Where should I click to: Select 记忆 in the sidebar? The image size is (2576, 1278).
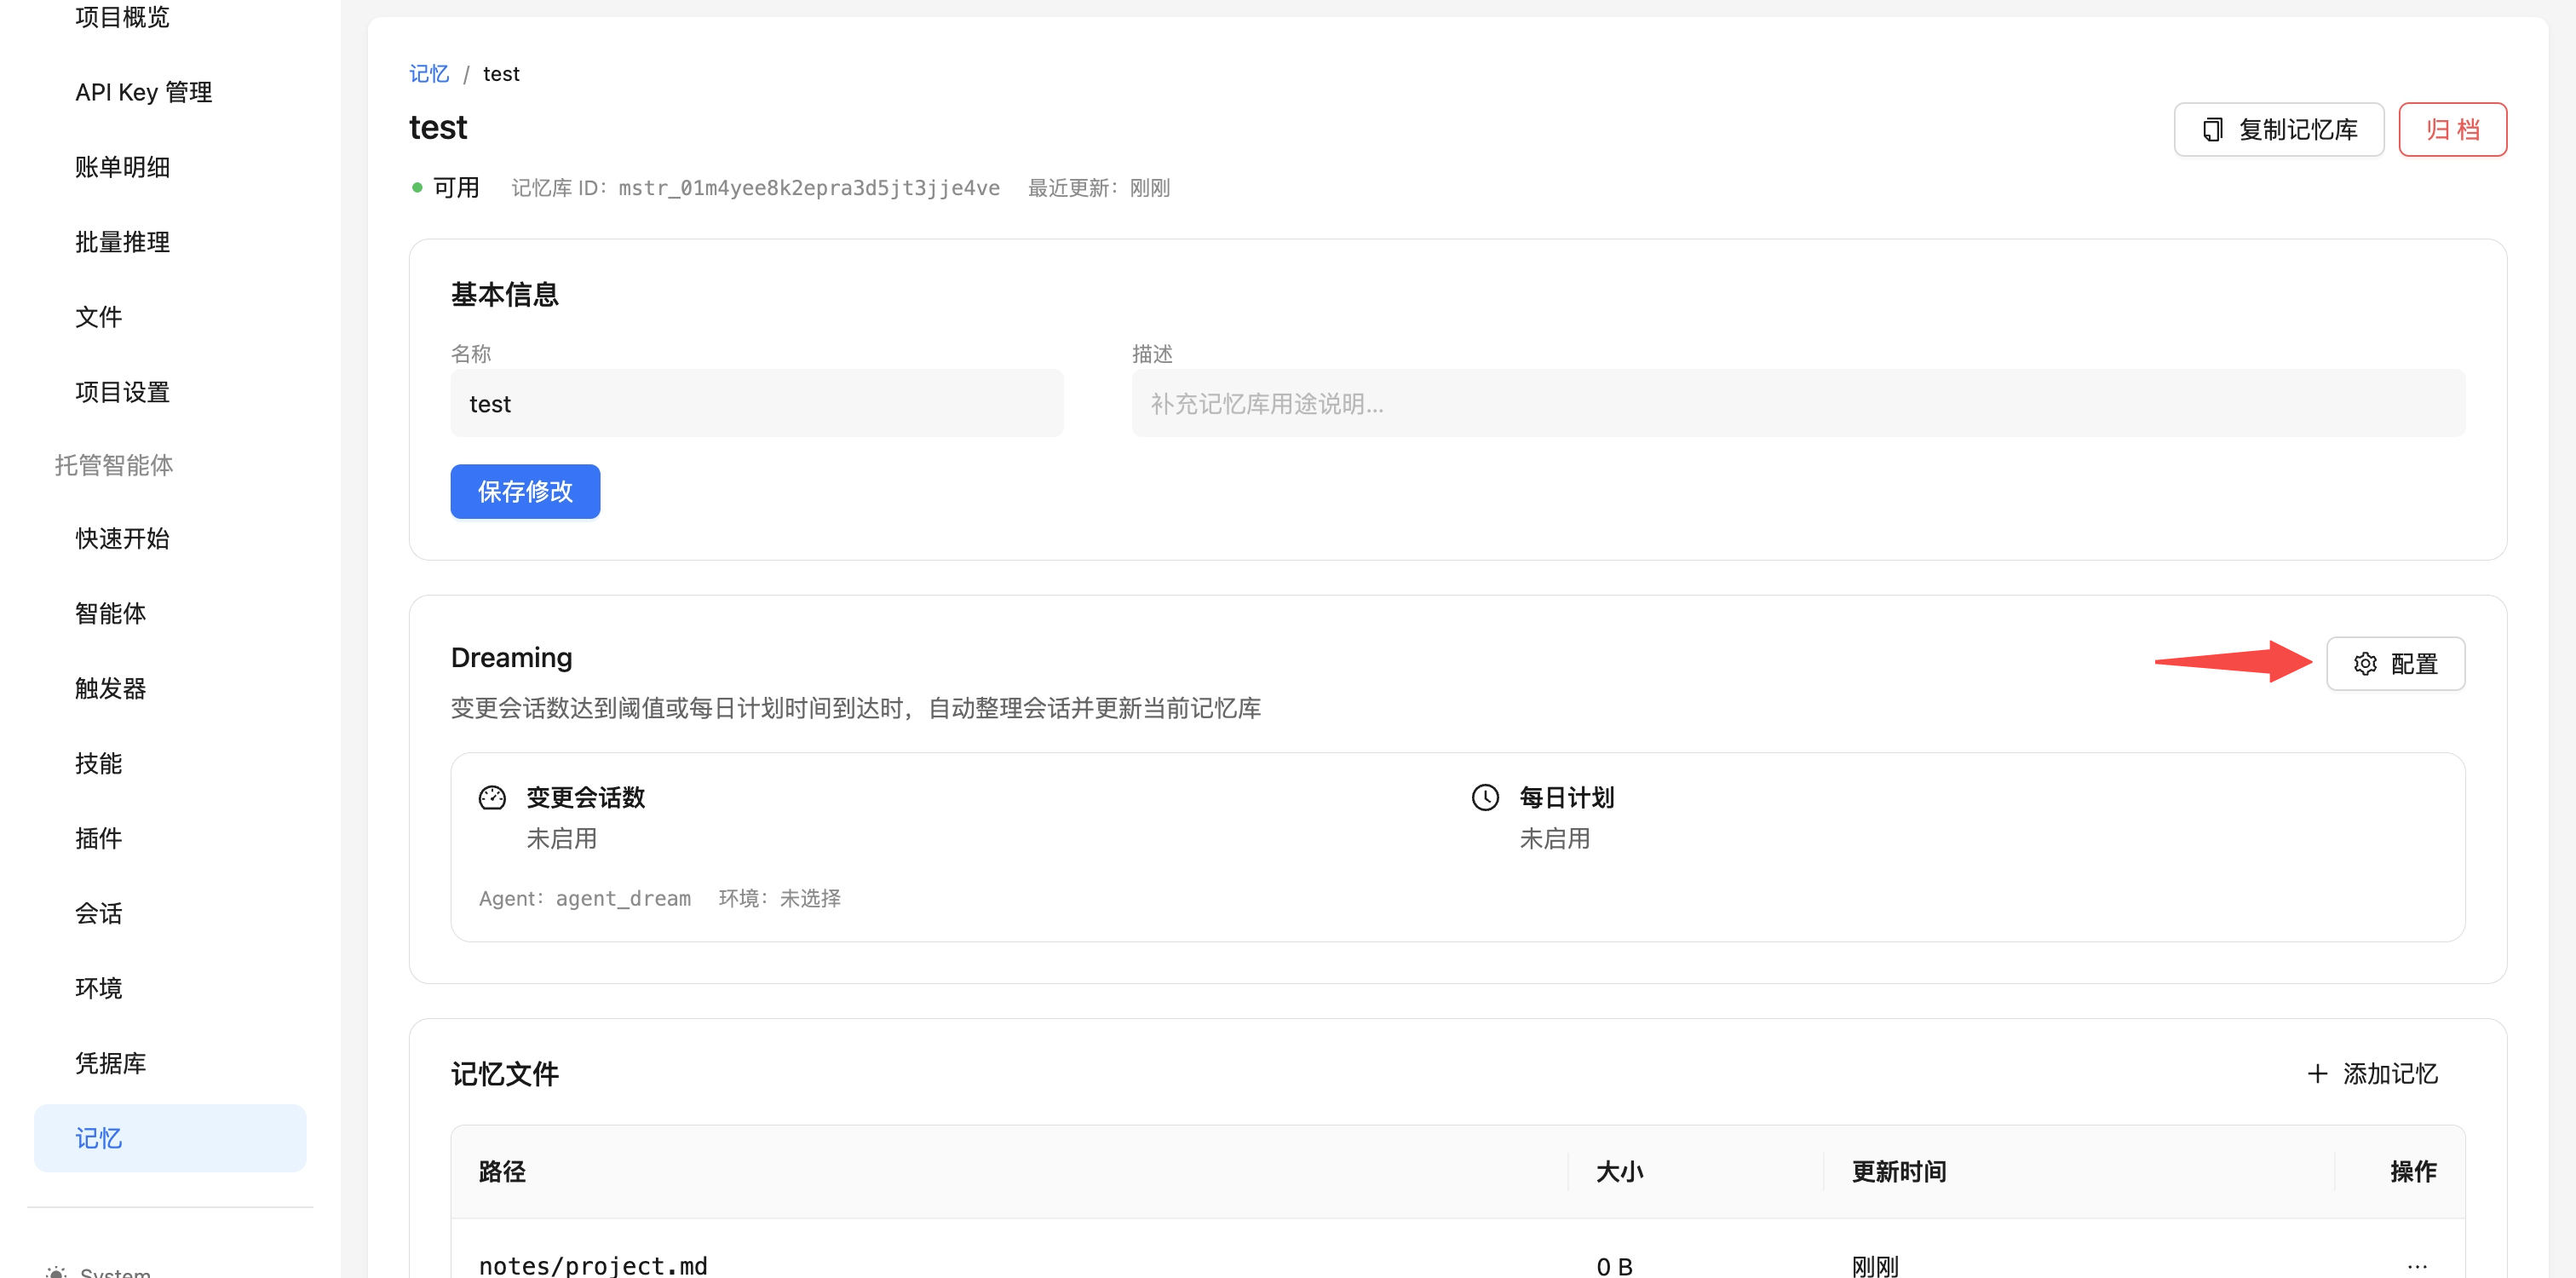point(170,1139)
